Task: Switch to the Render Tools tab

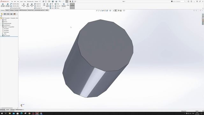Action: tap(31, 10)
